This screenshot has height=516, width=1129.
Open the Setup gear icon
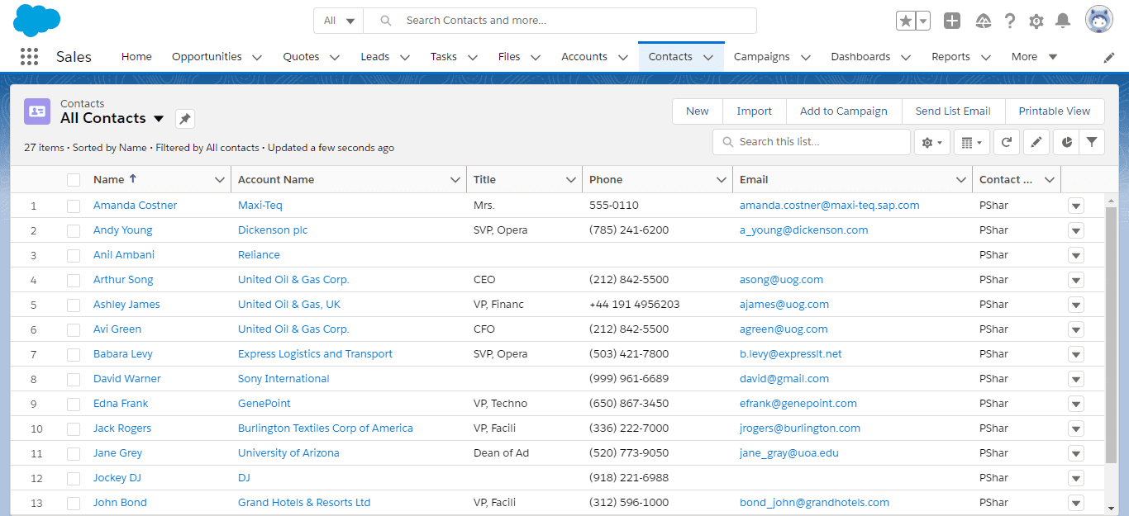tap(1036, 21)
